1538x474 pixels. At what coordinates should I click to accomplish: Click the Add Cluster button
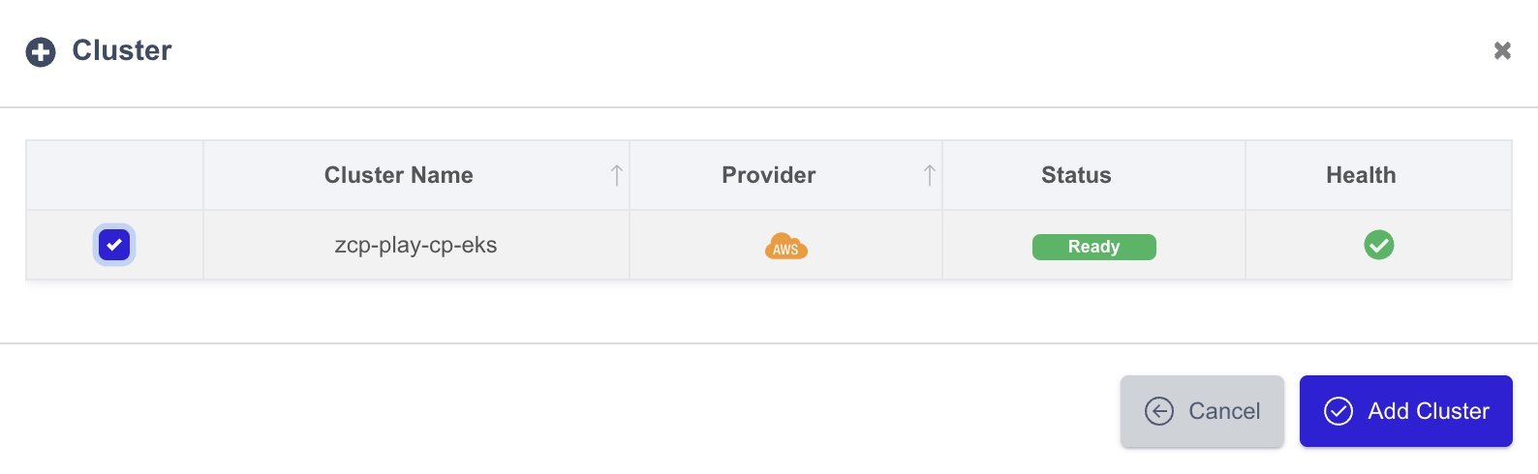point(1406,411)
